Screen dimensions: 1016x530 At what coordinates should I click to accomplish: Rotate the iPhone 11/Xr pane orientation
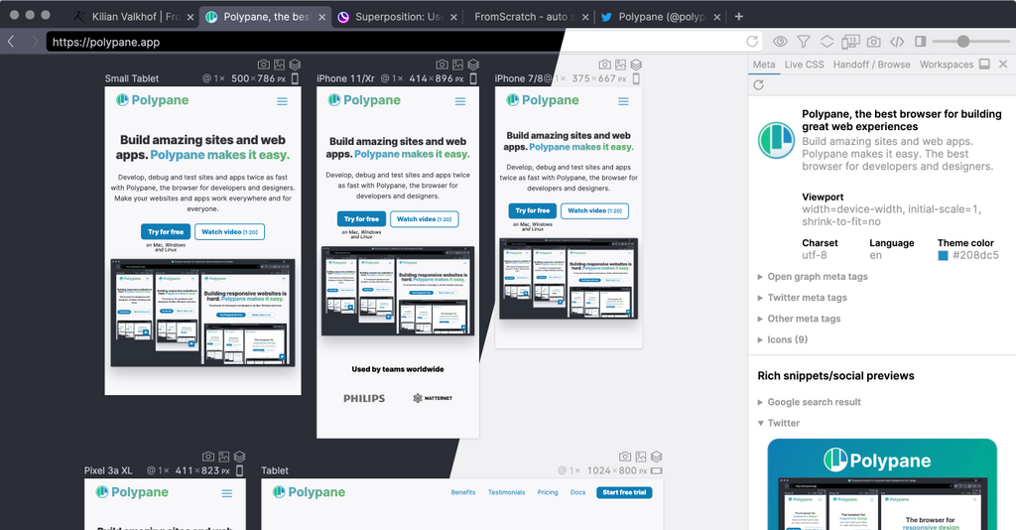473,78
